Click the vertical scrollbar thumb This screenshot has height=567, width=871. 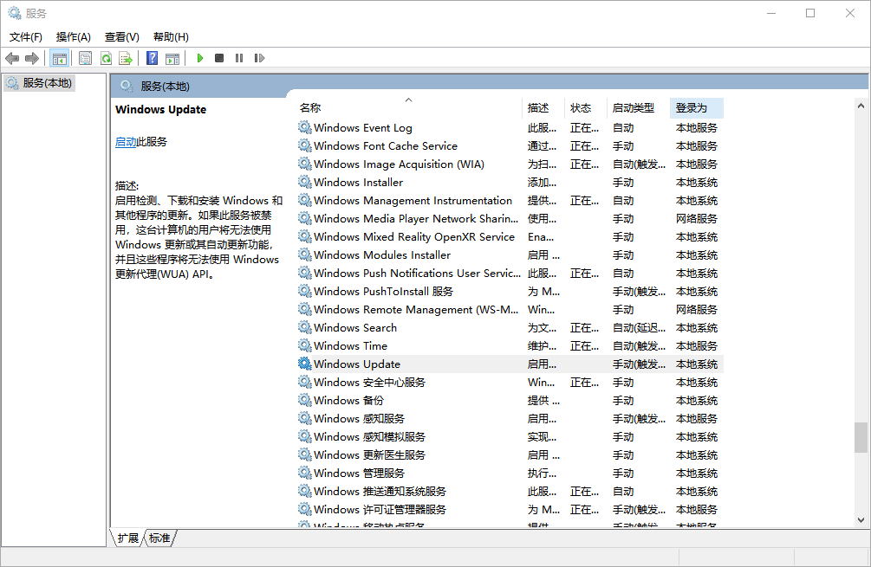pos(861,438)
